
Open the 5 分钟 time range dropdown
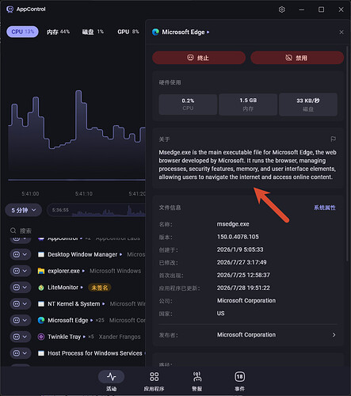(x=24, y=210)
